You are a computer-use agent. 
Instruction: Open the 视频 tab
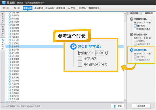point(6,8)
